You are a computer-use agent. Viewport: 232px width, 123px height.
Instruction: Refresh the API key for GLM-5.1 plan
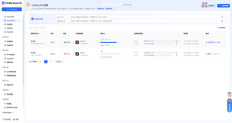pos(179,41)
